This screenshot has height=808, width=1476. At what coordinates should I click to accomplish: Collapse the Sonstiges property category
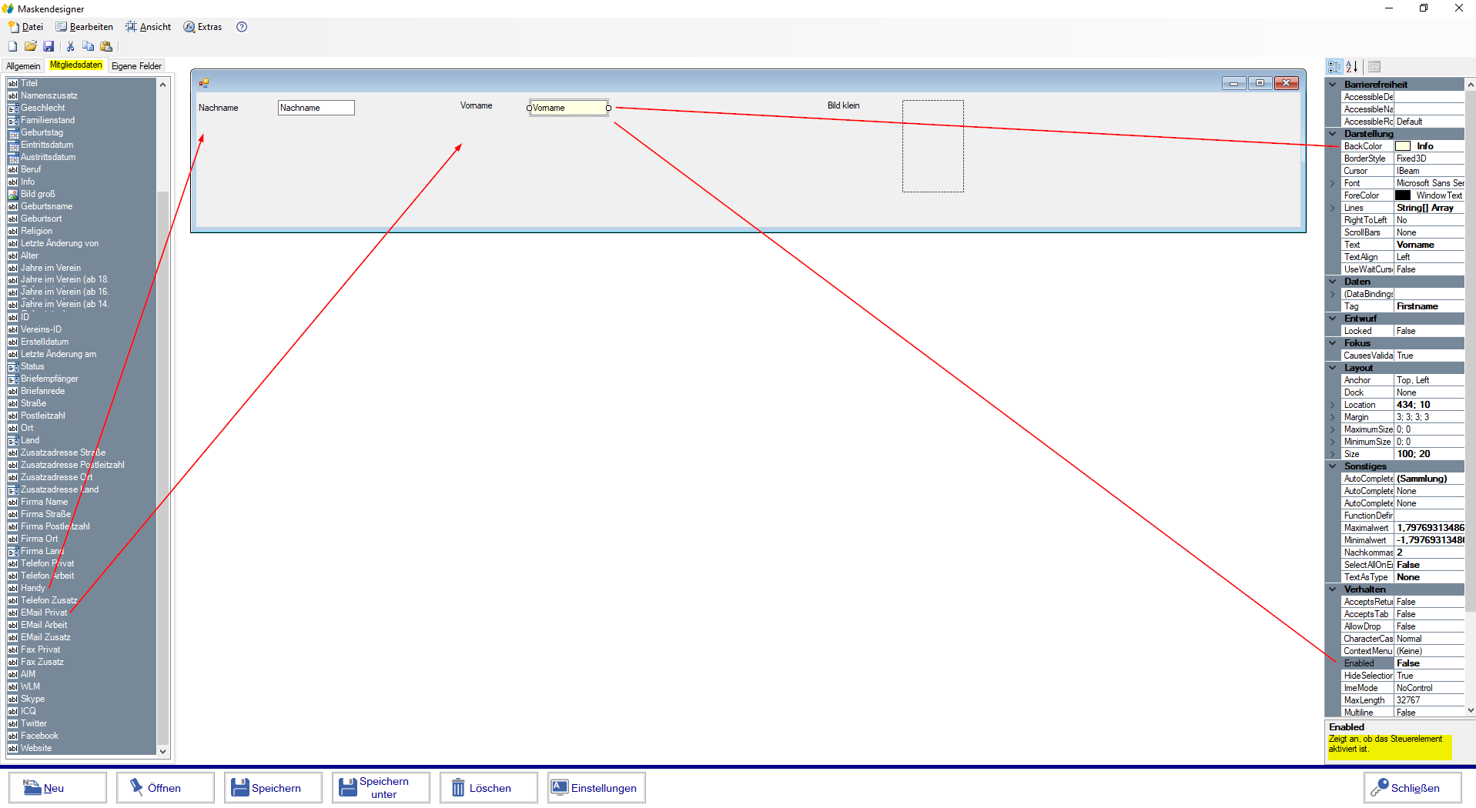1333,466
